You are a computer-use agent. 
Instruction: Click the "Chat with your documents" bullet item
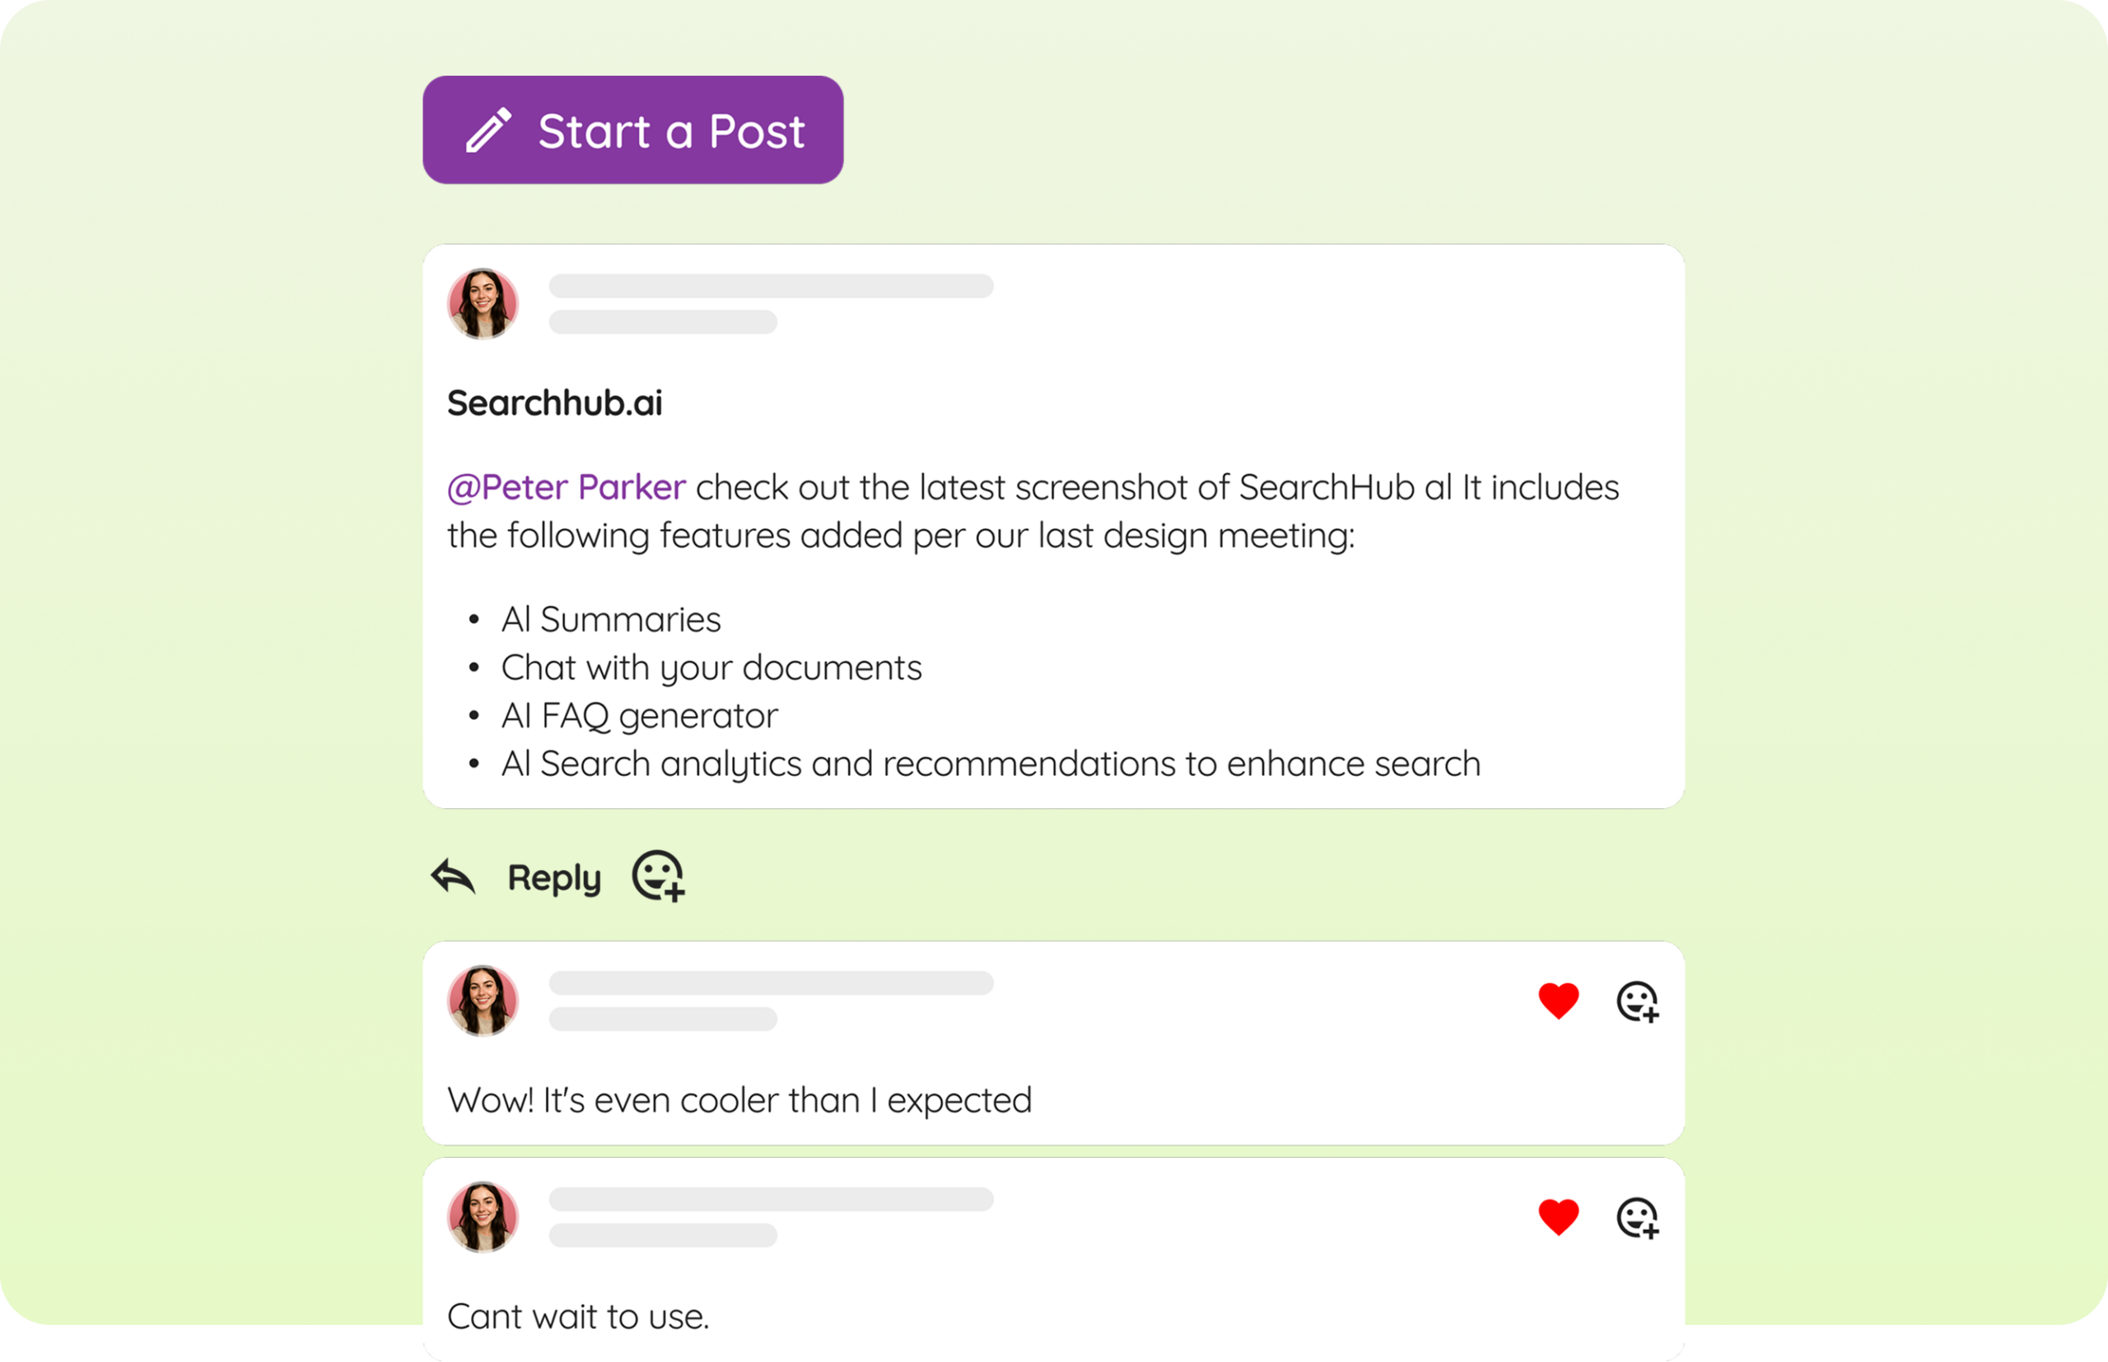pos(711,667)
